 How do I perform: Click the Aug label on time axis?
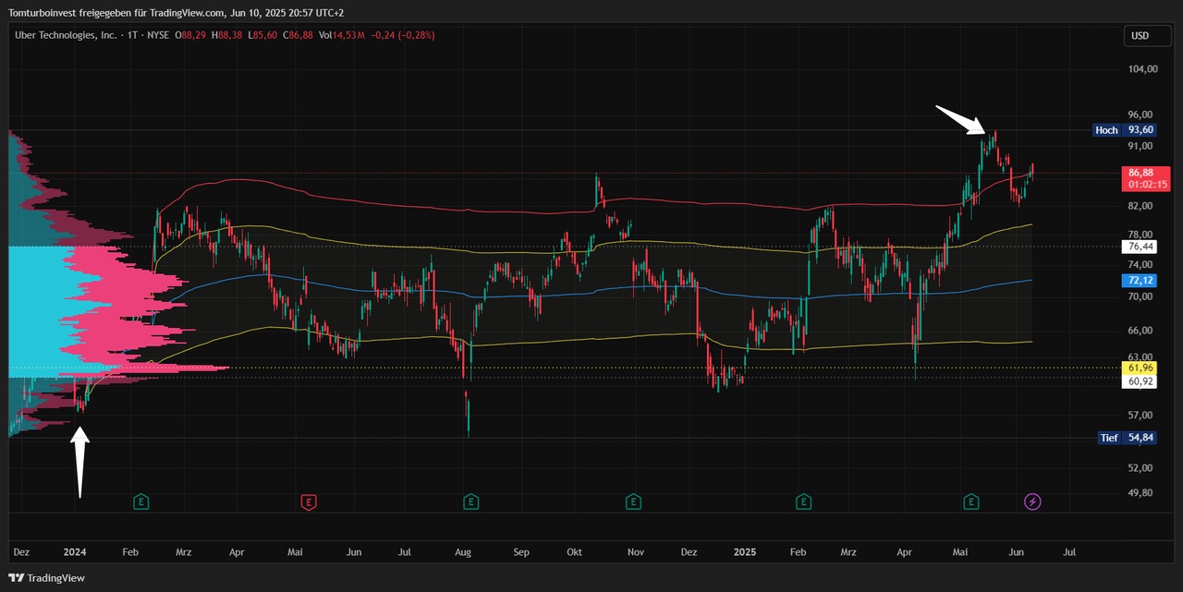pos(463,552)
